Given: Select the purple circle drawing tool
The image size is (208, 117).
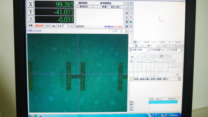Looking at the screenshot, I should coord(164,46).
